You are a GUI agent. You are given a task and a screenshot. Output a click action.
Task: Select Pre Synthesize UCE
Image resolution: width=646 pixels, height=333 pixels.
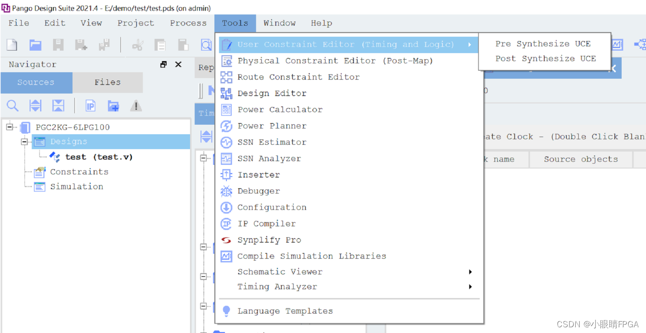click(x=543, y=43)
